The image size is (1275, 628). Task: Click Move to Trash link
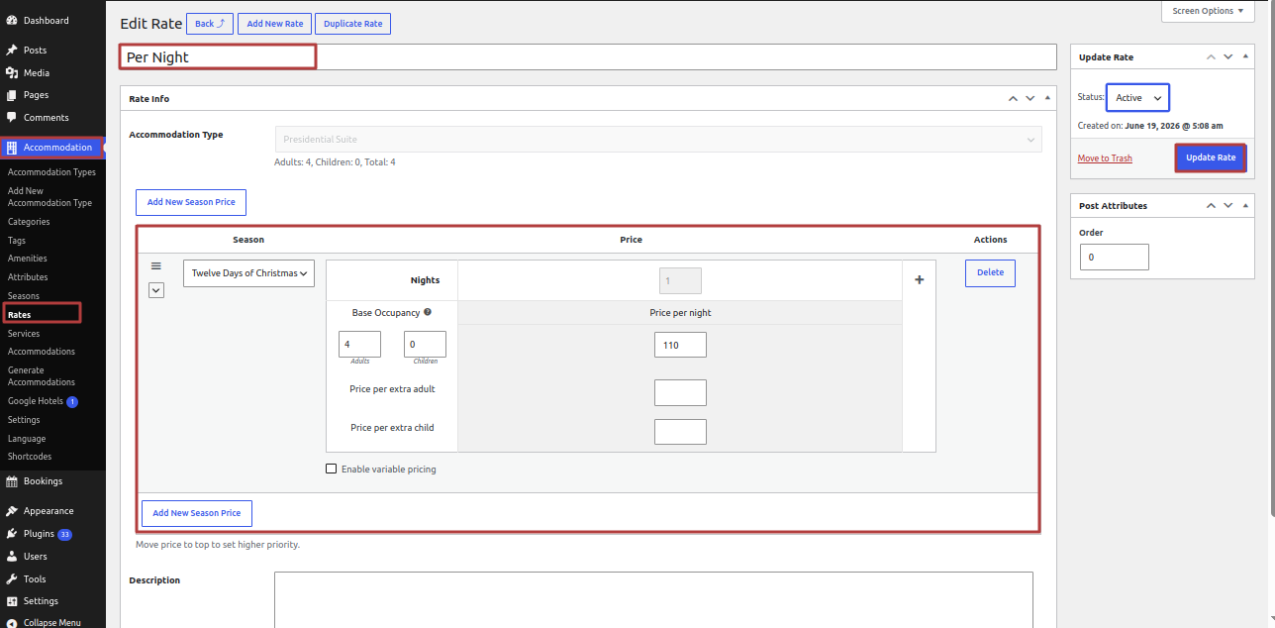pos(1105,158)
